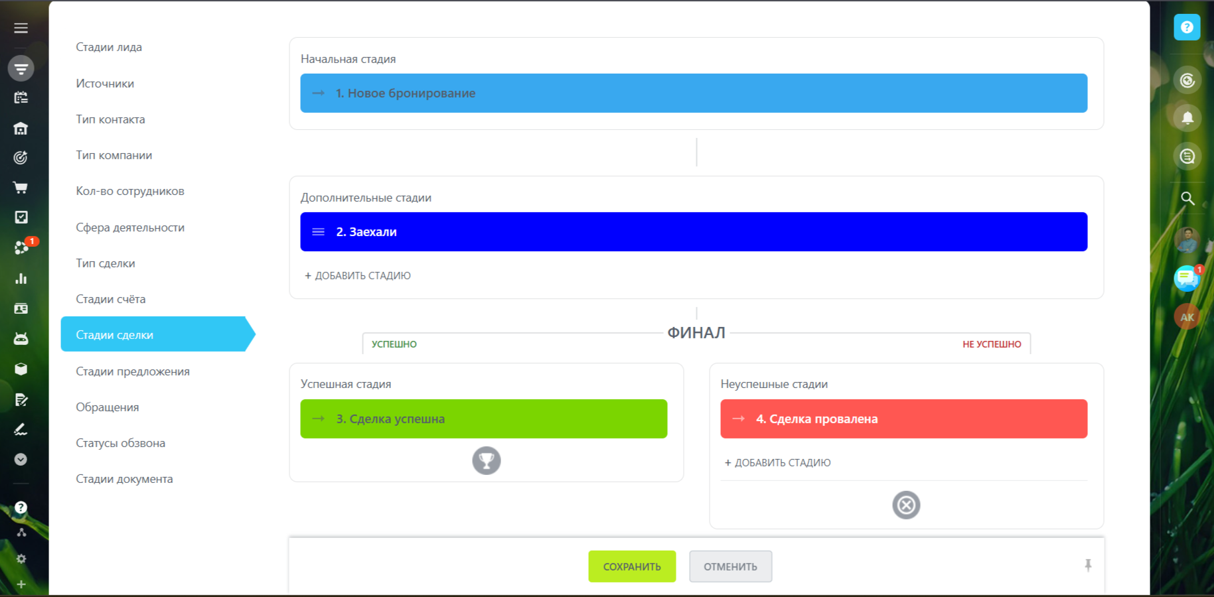Go to Стадии предложения section
The height and width of the screenshot is (597, 1214).
[x=133, y=371]
